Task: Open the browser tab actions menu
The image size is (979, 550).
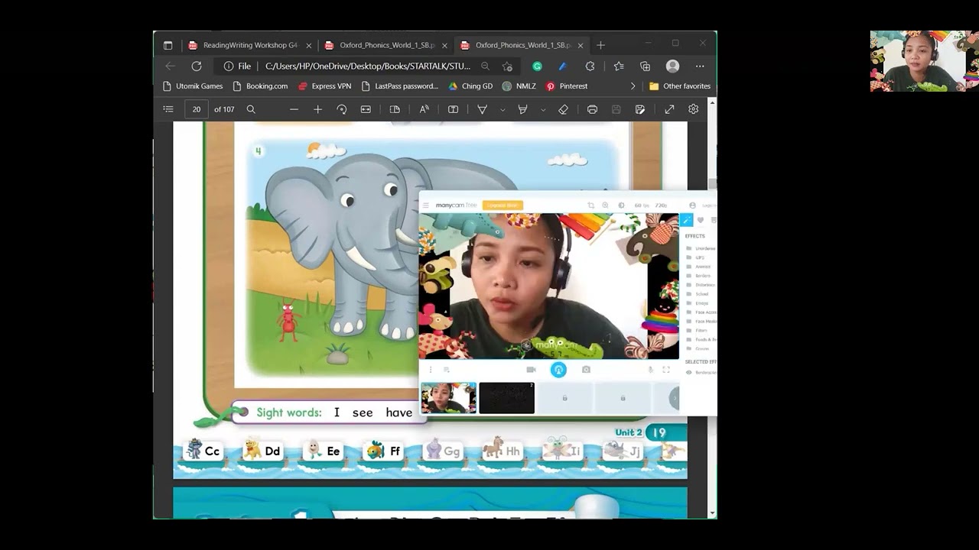Action: (x=168, y=45)
